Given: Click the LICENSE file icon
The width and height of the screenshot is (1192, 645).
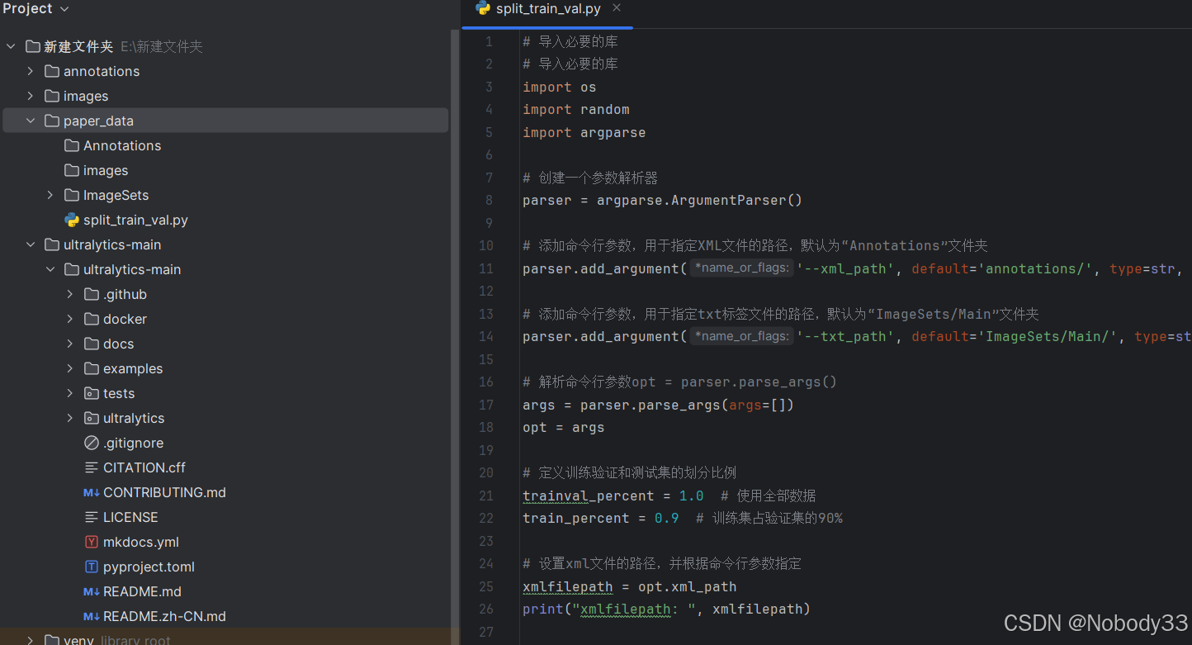Looking at the screenshot, I should coord(92,517).
